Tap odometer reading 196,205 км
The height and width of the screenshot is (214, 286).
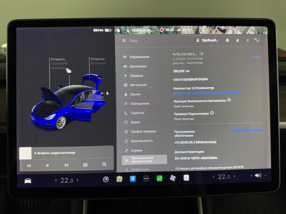point(181,71)
